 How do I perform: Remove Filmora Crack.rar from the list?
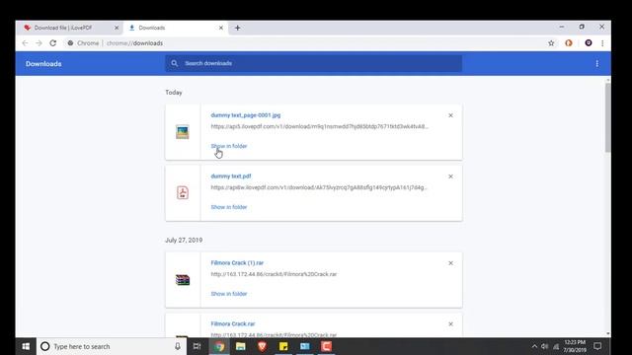tap(450, 324)
